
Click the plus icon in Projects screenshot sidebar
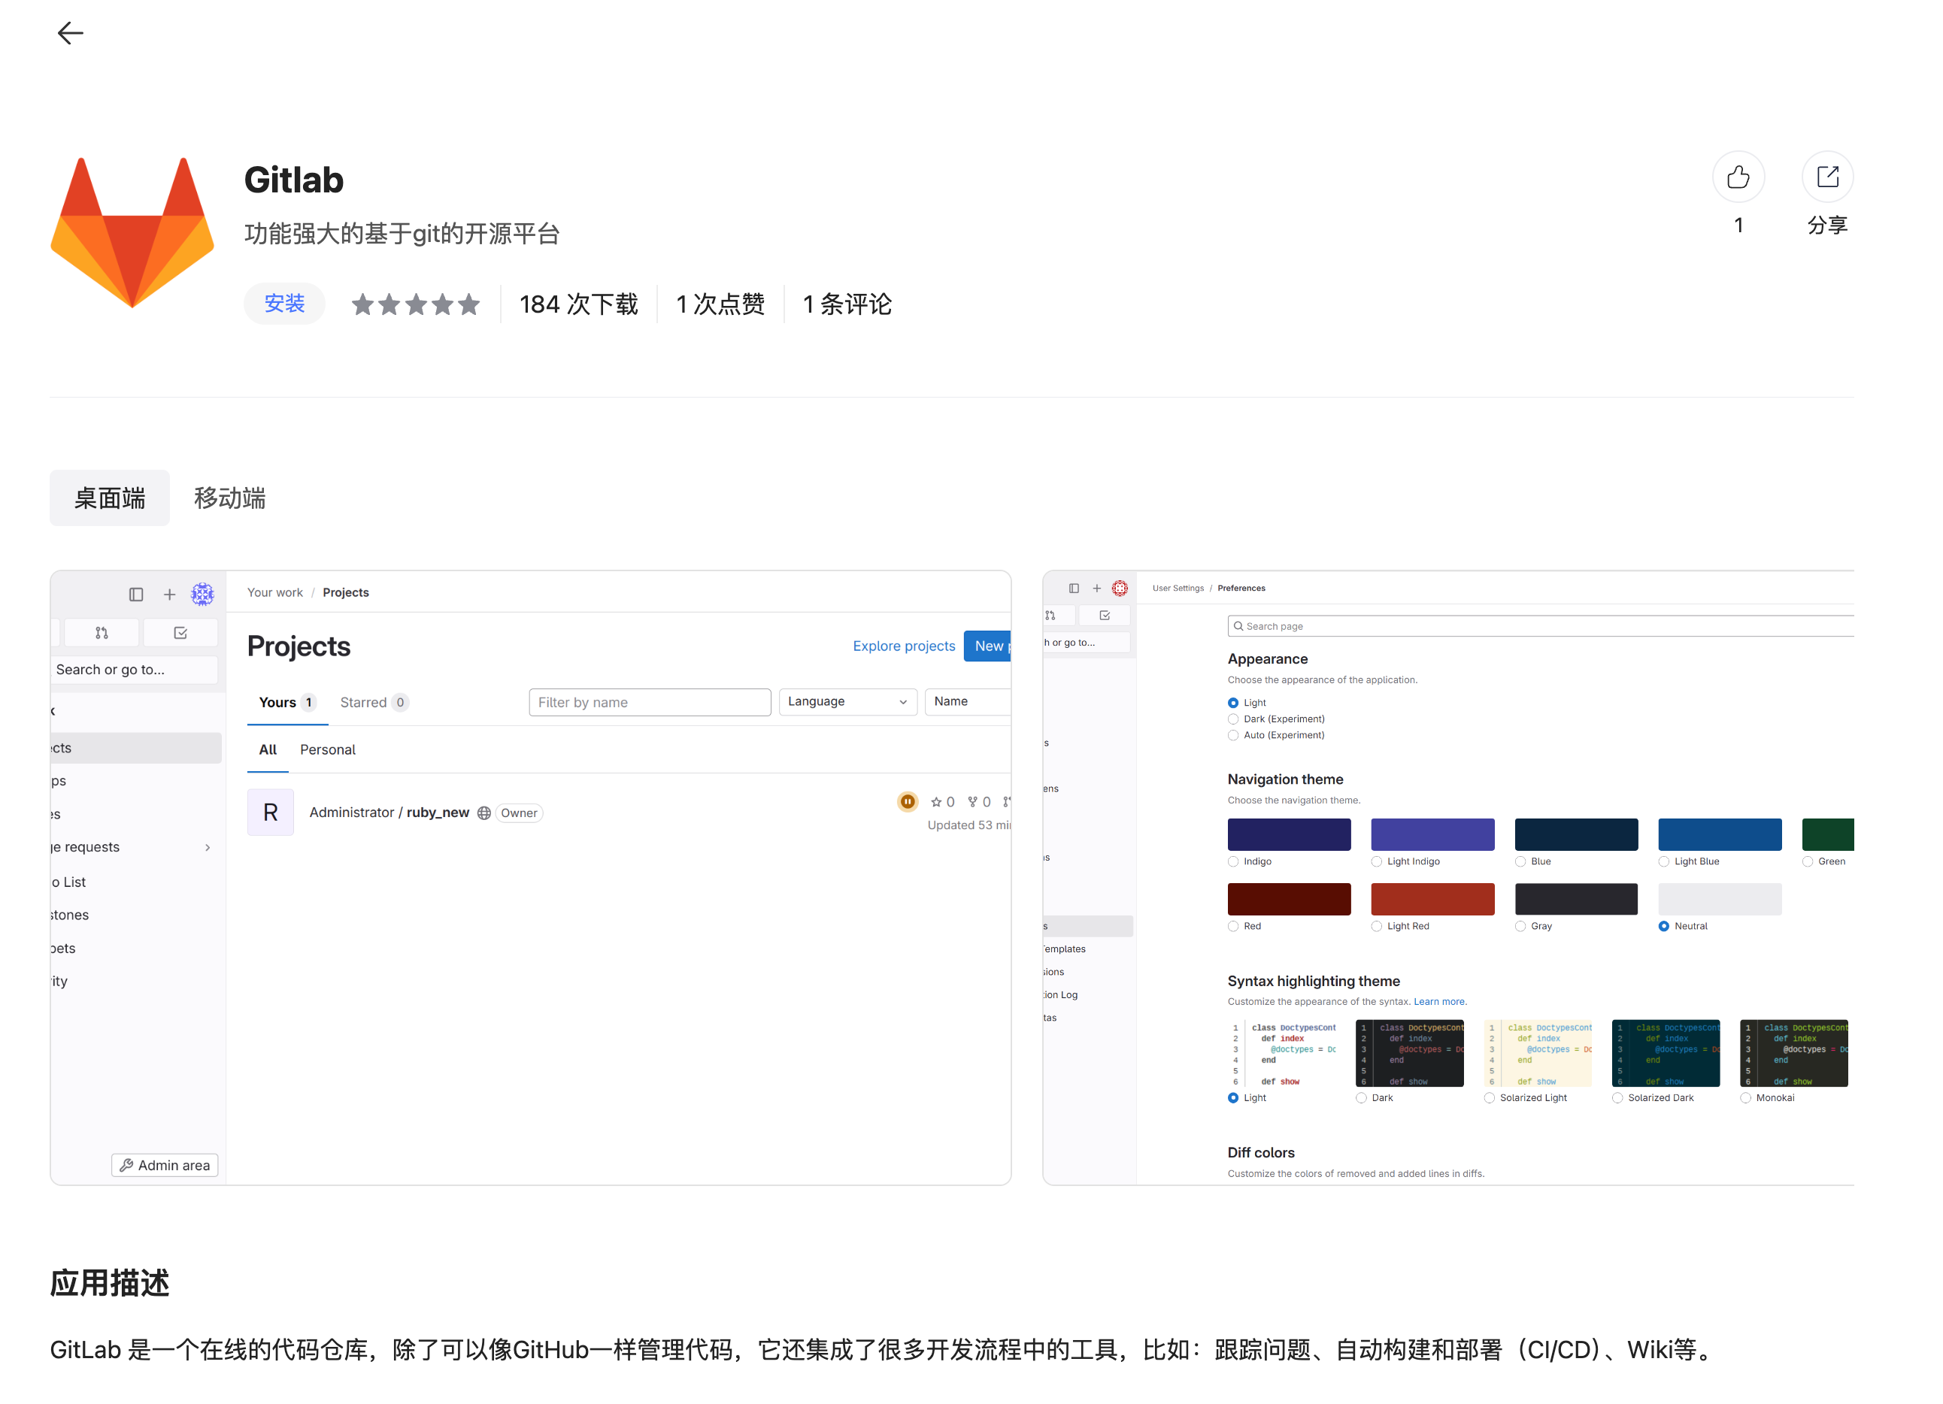pyautogui.click(x=170, y=594)
